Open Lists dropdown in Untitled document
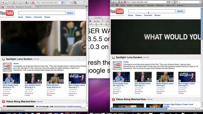The width and height of the screenshot is (203, 114). [x=107, y=21]
